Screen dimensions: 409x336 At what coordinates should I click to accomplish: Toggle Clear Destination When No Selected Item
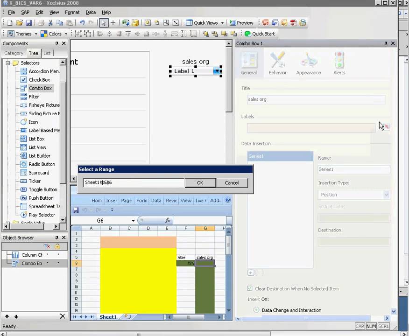(x=250, y=288)
